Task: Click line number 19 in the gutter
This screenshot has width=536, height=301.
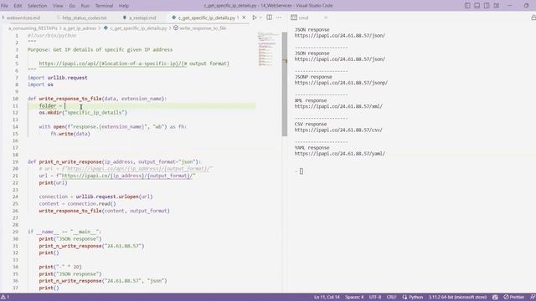Action: click(x=15, y=161)
